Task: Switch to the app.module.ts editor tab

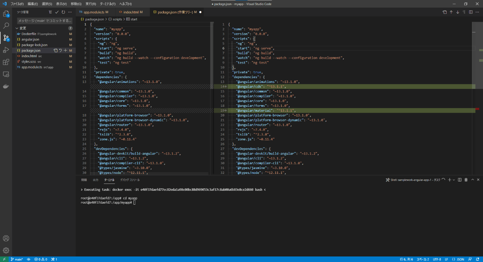Action: [x=93, y=12]
